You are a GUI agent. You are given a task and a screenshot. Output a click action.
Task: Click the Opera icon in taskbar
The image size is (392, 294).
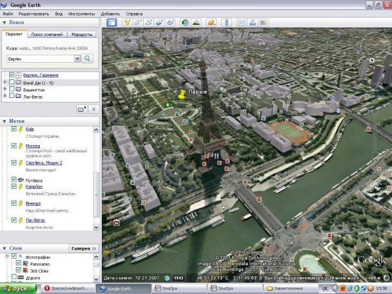point(47,288)
